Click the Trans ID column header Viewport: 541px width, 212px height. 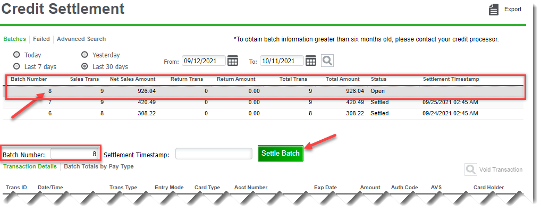point(16,188)
